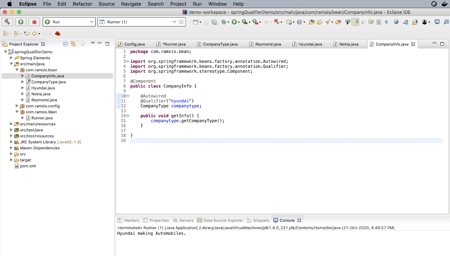The width and height of the screenshot is (450, 256).
Task: Toggle the Mark Occurrences highlighter icon
Action: coord(355,22)
